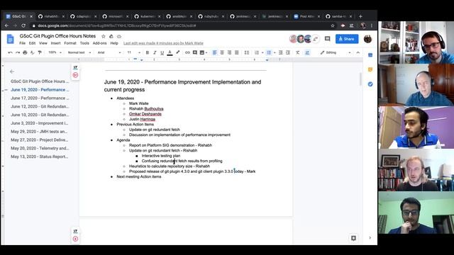Open the Docs home logo

(11, 39)
